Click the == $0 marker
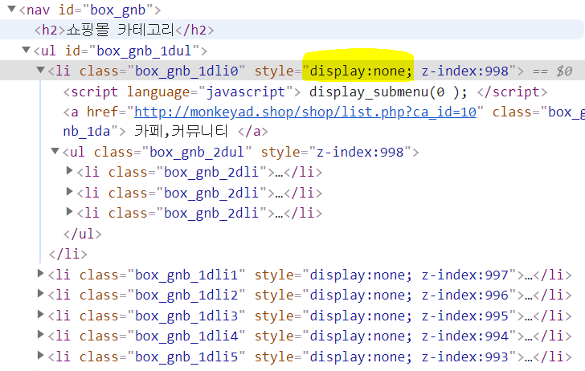Image resolution: width=585 pixels, height=371 pixels. 552,71
